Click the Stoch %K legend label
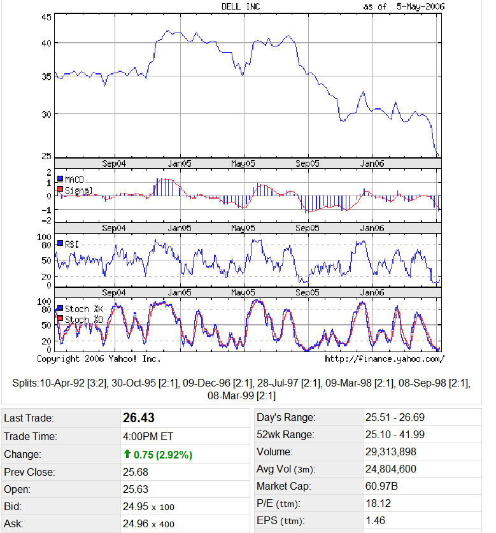 click(83, 309)
